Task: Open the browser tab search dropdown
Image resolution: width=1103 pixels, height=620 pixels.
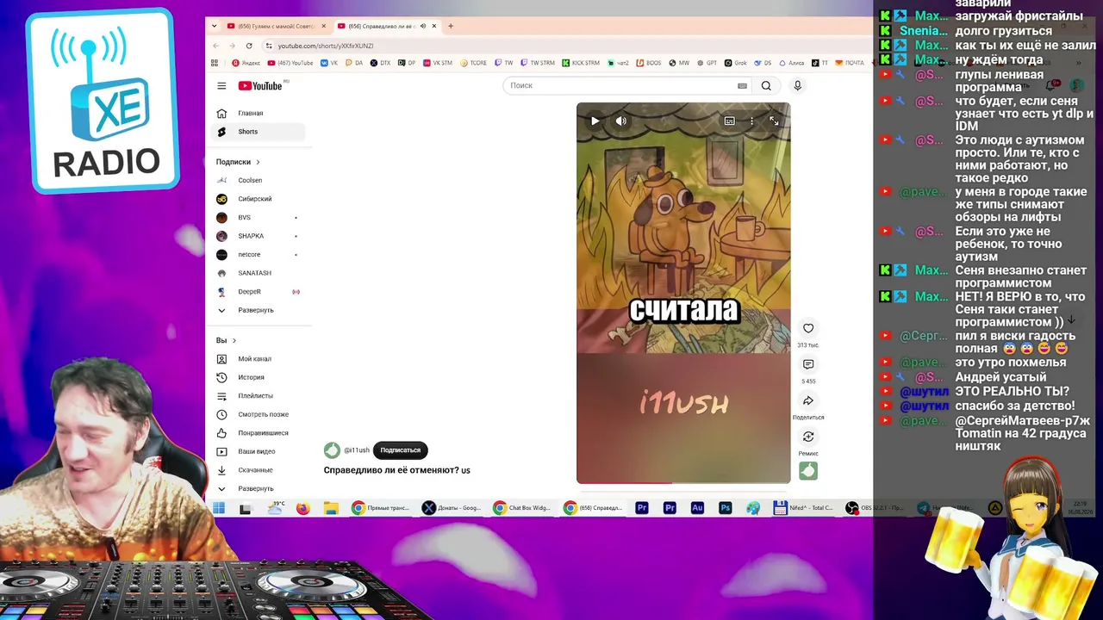Action: 215,26
